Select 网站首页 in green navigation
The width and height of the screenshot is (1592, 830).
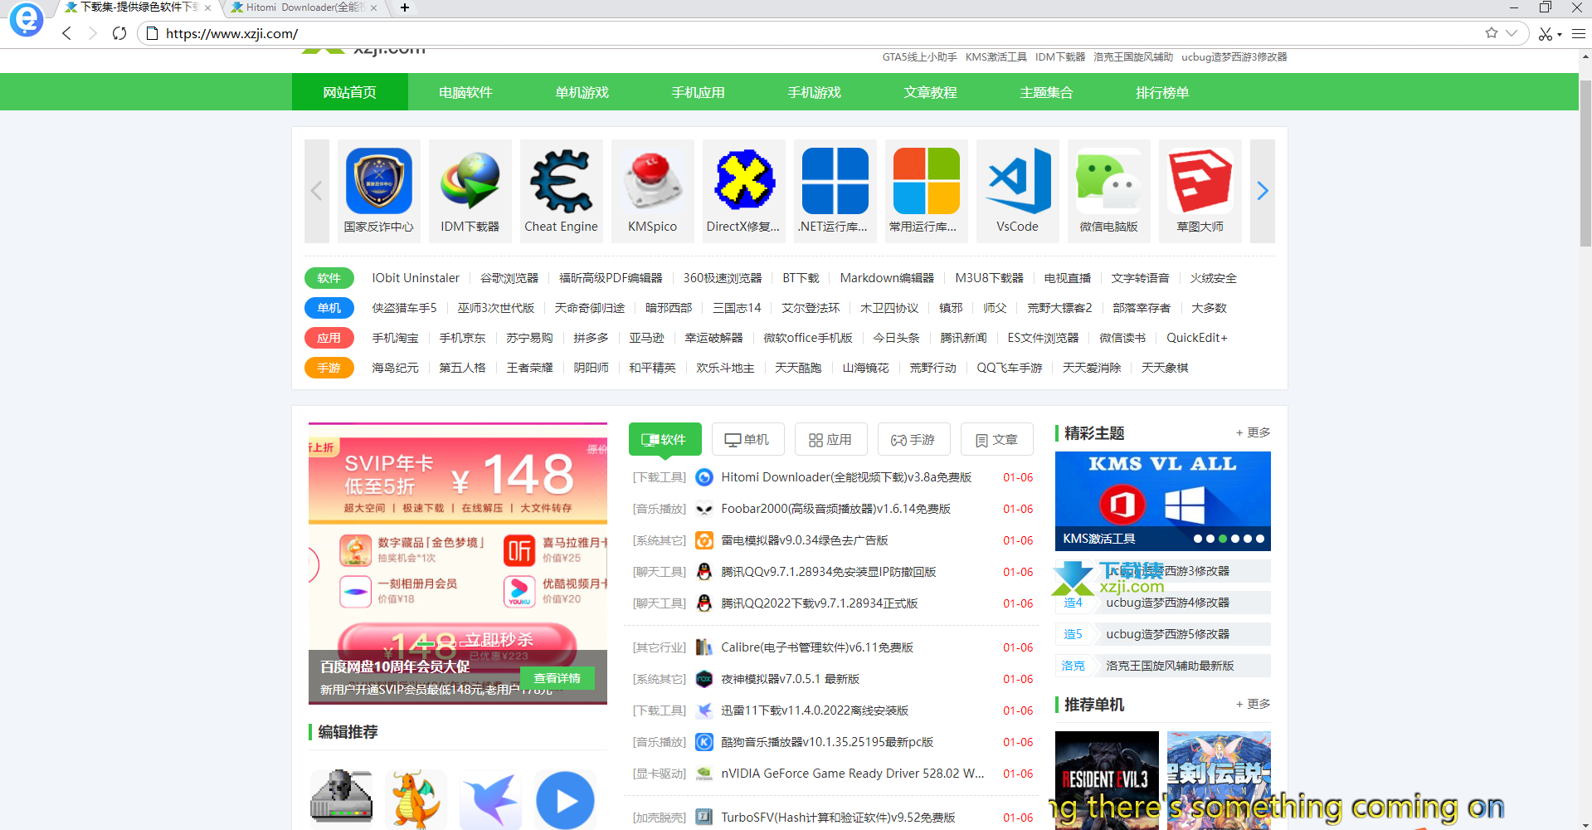pos(349,92)
